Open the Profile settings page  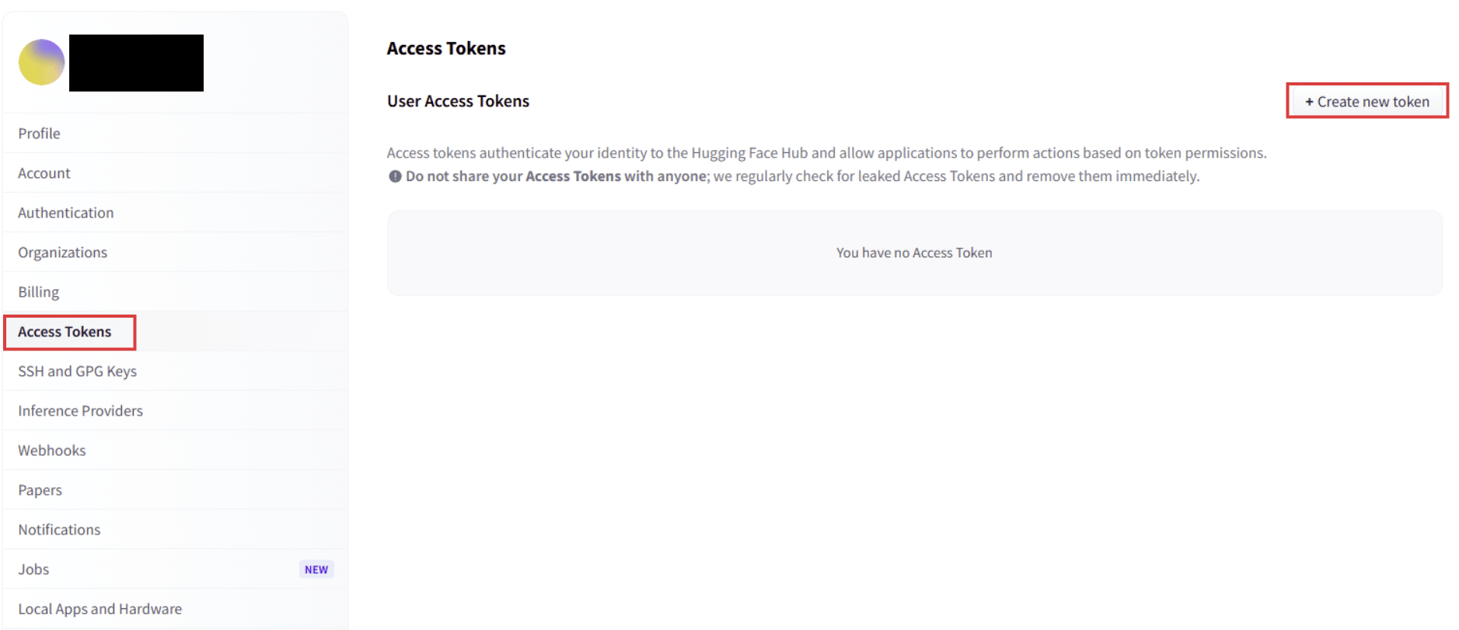[x=40, y=134]
